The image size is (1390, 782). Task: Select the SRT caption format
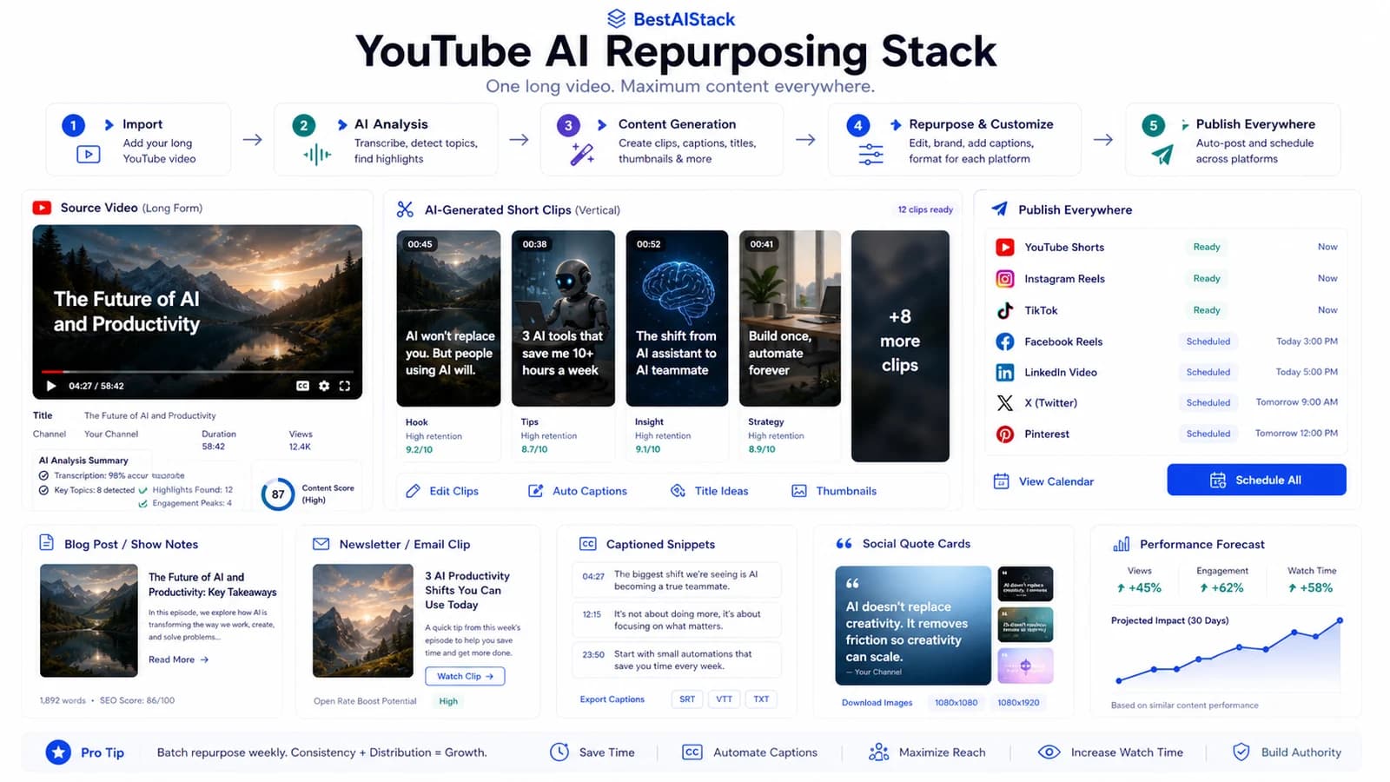(x=687, y=699)
